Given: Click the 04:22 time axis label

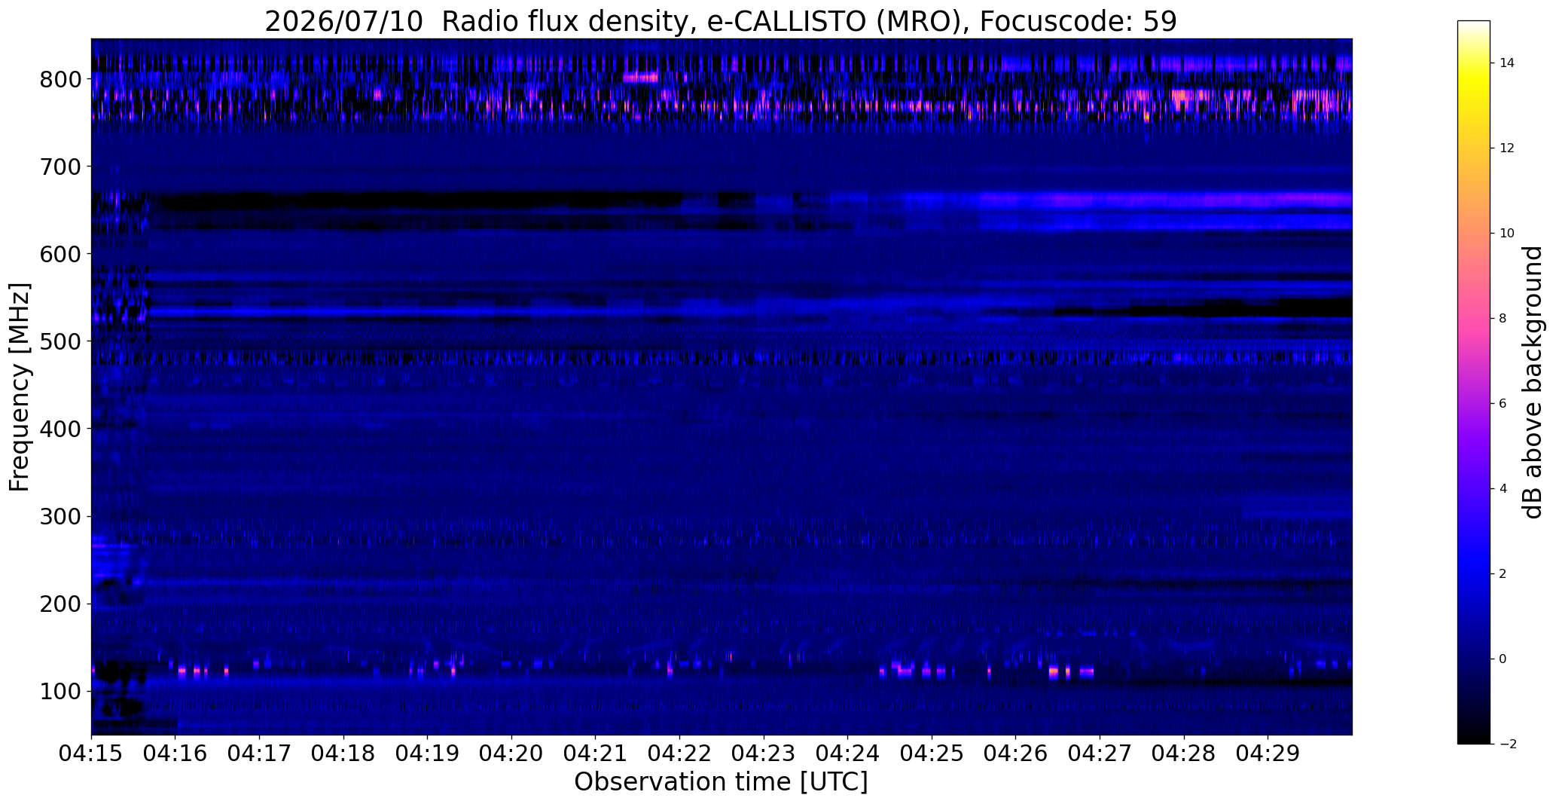Looking at the screenshot, I should point(679,754).
